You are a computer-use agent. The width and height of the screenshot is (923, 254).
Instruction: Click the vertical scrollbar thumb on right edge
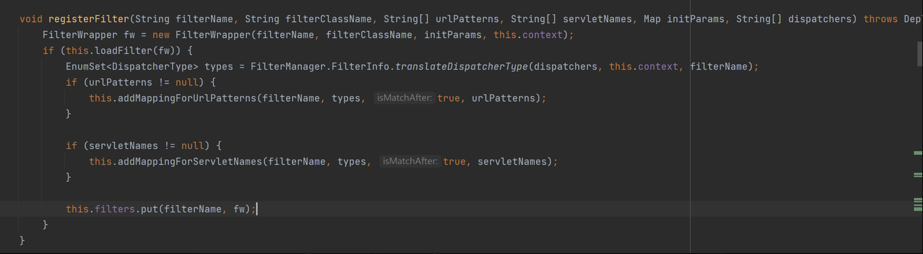[919, 54]
